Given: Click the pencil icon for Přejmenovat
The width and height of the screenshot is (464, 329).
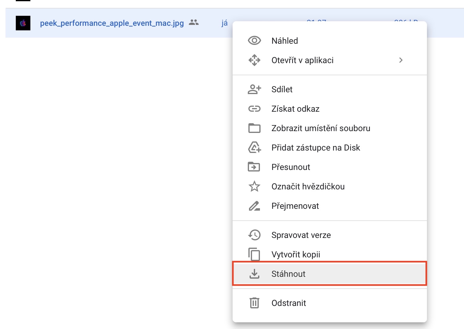Looking at the screenshot, I should point(254,206).
